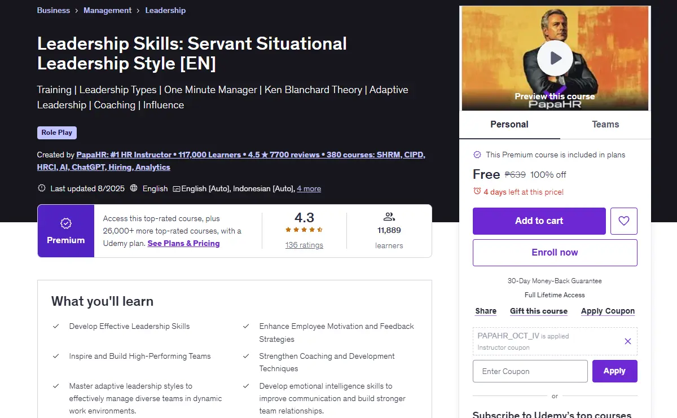Open the PapaHR instructor profile link
The width and height of the screenshot is (677, 418).
231,161
